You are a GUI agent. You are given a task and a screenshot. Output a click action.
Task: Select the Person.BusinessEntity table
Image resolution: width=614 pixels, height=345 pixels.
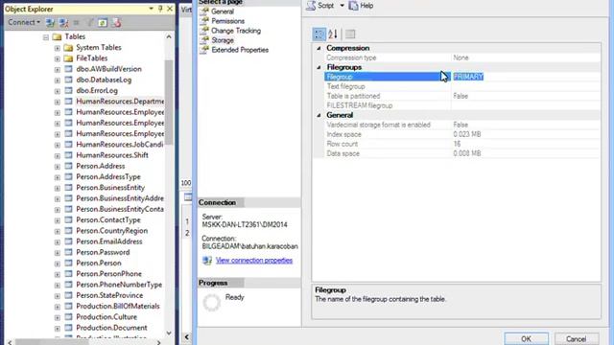110,188
